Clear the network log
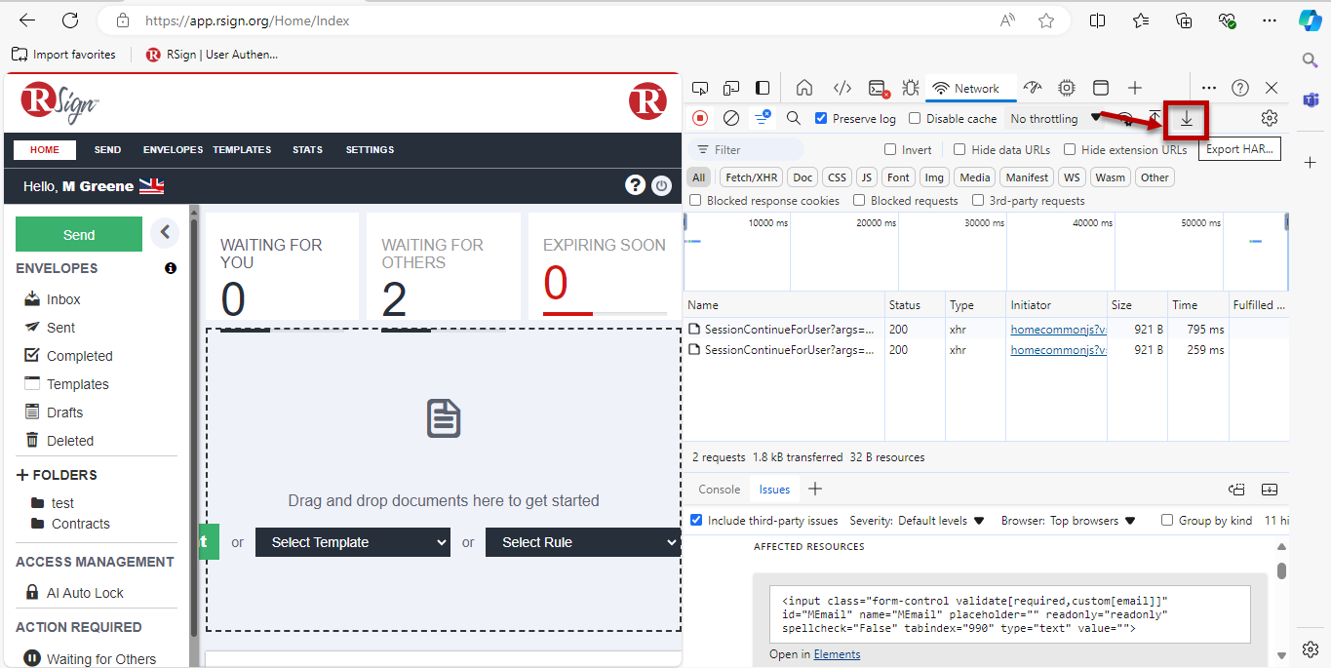The width and height of the screenshot is (1331, 668). 731,118
